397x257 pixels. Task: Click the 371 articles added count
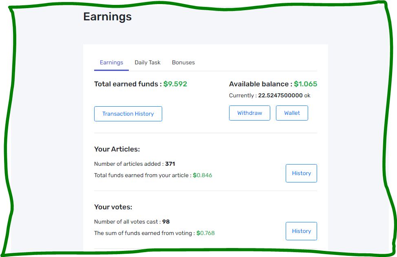tap(170, 164)
